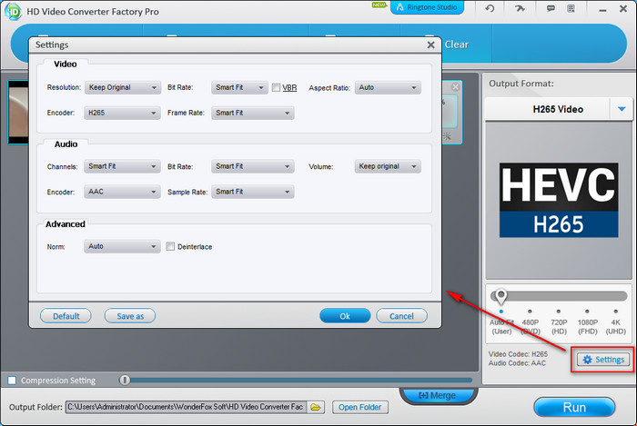Open the Aspect Ratio dropdown
The width and height of the screenshot is (637, 426).
coord(388,87)
